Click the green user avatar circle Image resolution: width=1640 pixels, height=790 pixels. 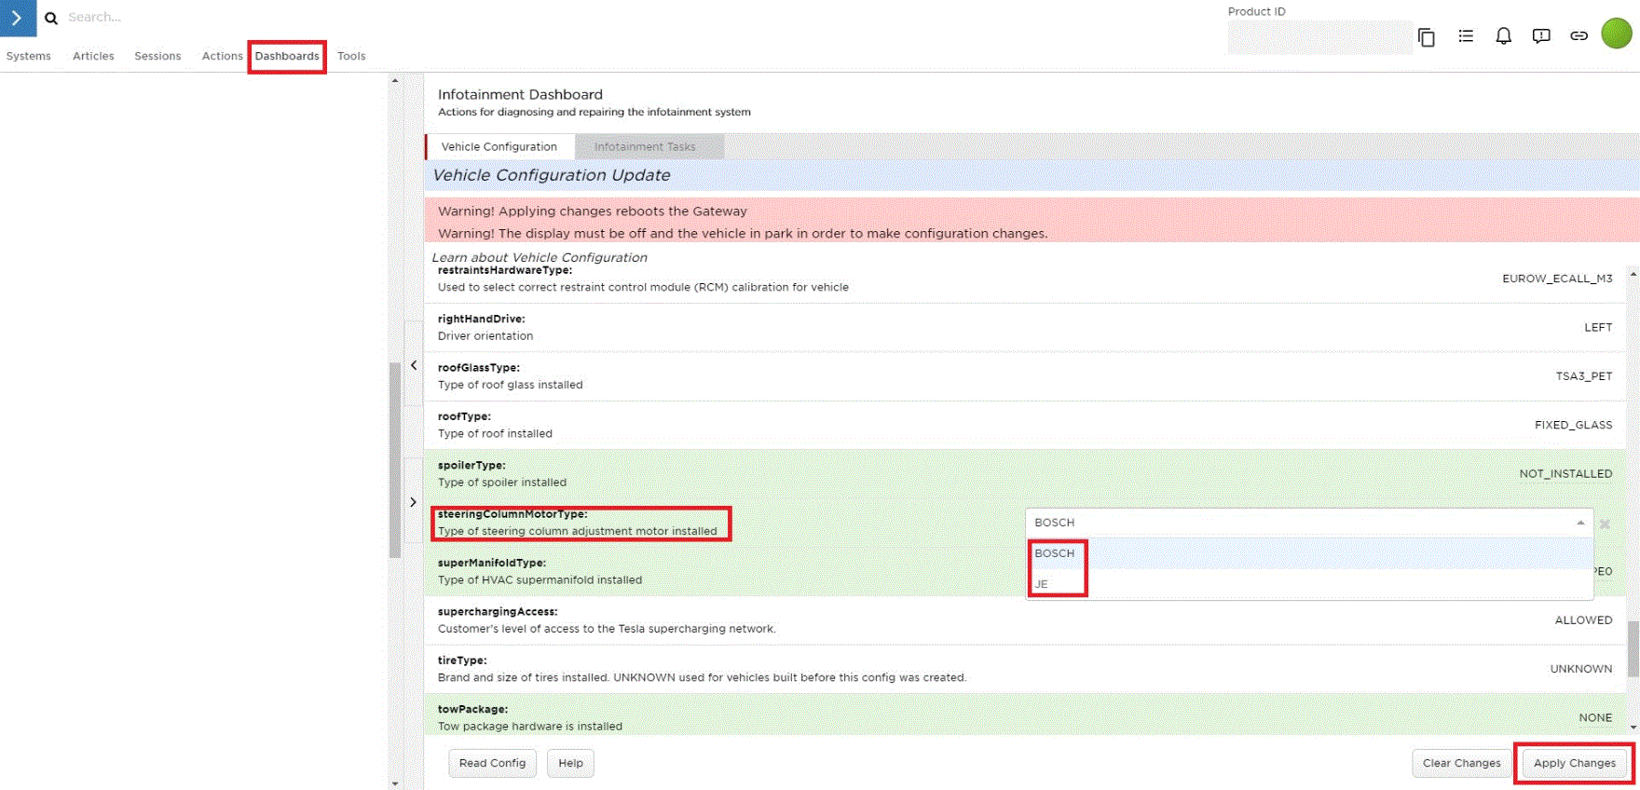coord(1616,34)
